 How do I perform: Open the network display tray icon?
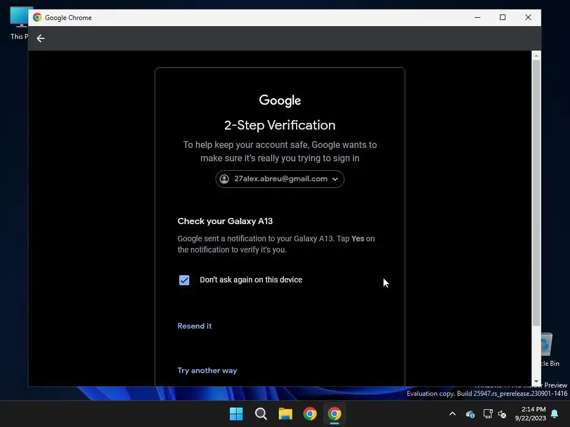[488, 414]
